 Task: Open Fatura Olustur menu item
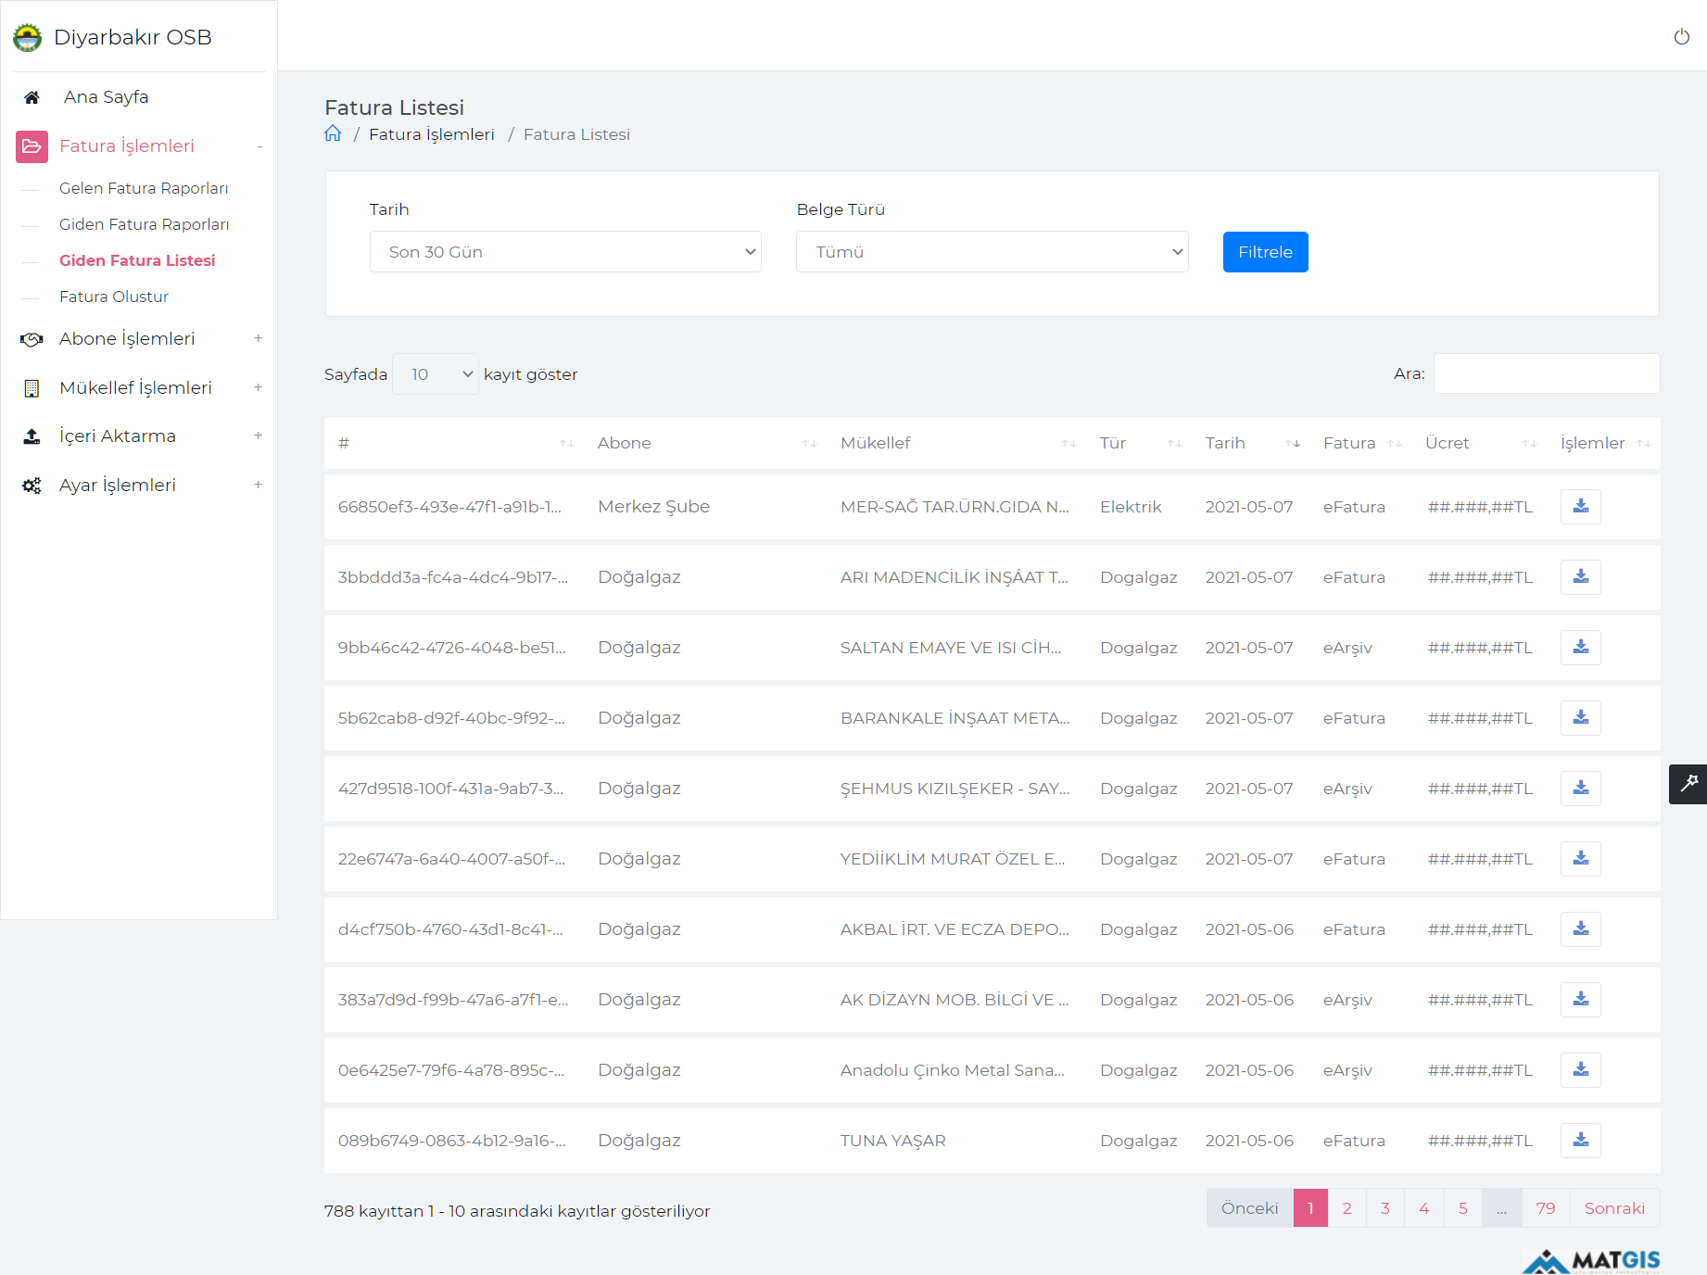point(114,297)
